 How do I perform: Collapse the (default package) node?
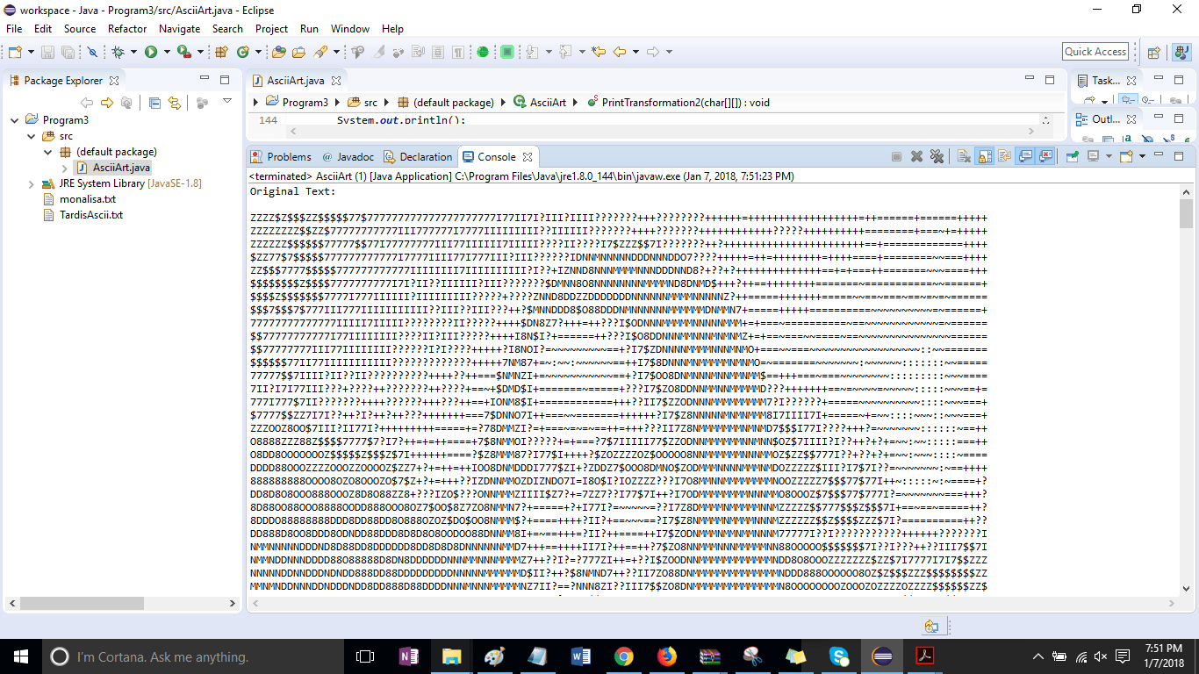click(47, 152)
